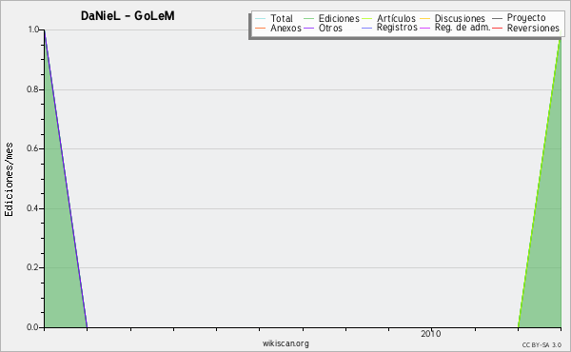The image size is (571, 352).
Task: Click the chart title DaNieL - GoLeM
Action: click(128, 16)
